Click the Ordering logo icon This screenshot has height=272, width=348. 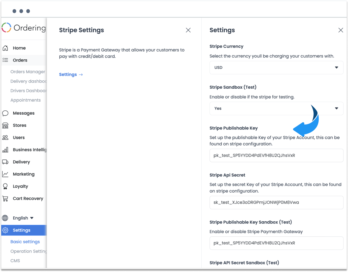tap(6, 28)
